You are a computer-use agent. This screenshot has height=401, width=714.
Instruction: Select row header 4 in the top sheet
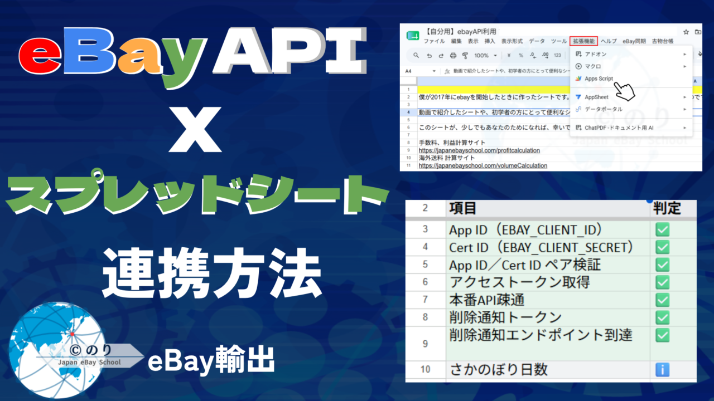pos(408,112)
